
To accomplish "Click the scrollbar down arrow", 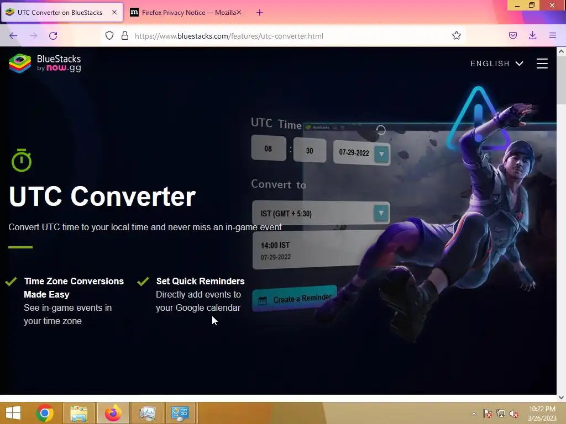I will coord(561,397).
